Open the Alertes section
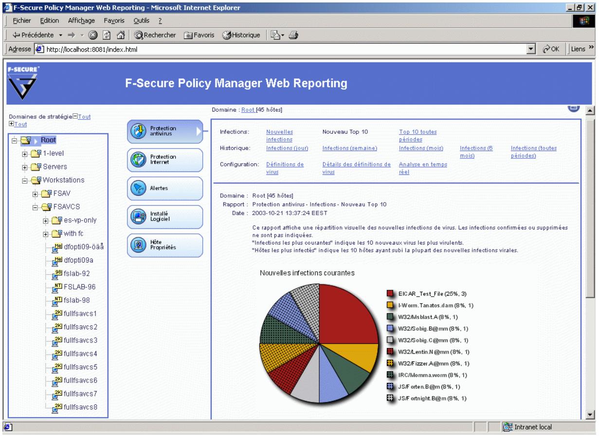599x436 pixels. (164, 189)
